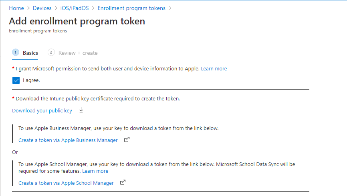Return to Enrollment program tokens breadcrumb
The width and height of the screenshot is (347, 196).
click(x=131, y=8)
